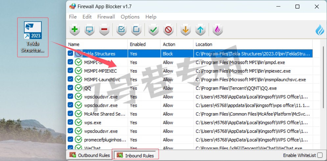The width and height of the screenshot is (327, 161).
Task: Click the allow status icon of MSMPI-MPIEXEC
Action: [x=79, y=71]
